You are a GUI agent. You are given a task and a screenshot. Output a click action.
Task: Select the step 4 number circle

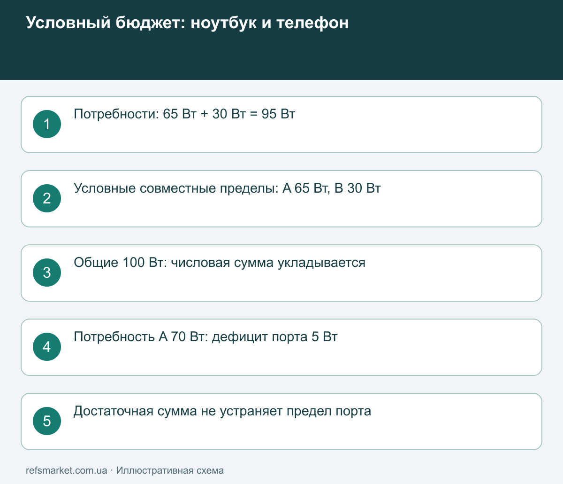tap(47, 347)
